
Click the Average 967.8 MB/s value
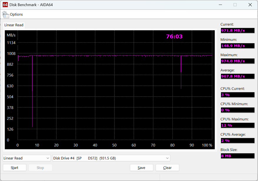238,76
